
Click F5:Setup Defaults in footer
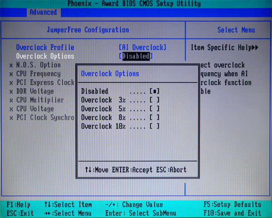click(232, 205)
